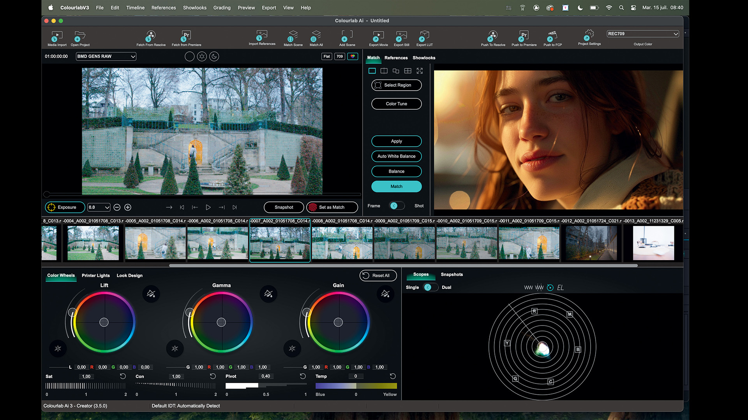
Task: Switch to the Printer Lights tab
Action: point(95,275)
